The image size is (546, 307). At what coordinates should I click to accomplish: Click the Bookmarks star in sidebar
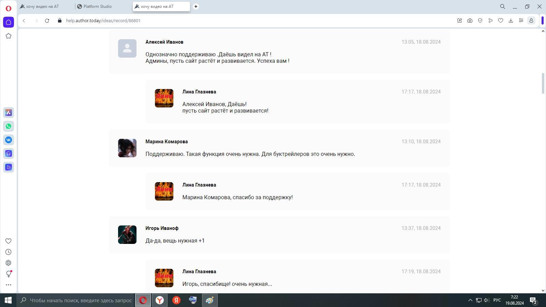pyautogui.click(x=9, y=36)
